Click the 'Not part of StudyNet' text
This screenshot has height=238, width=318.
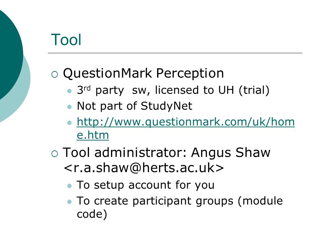coord(135,106)
